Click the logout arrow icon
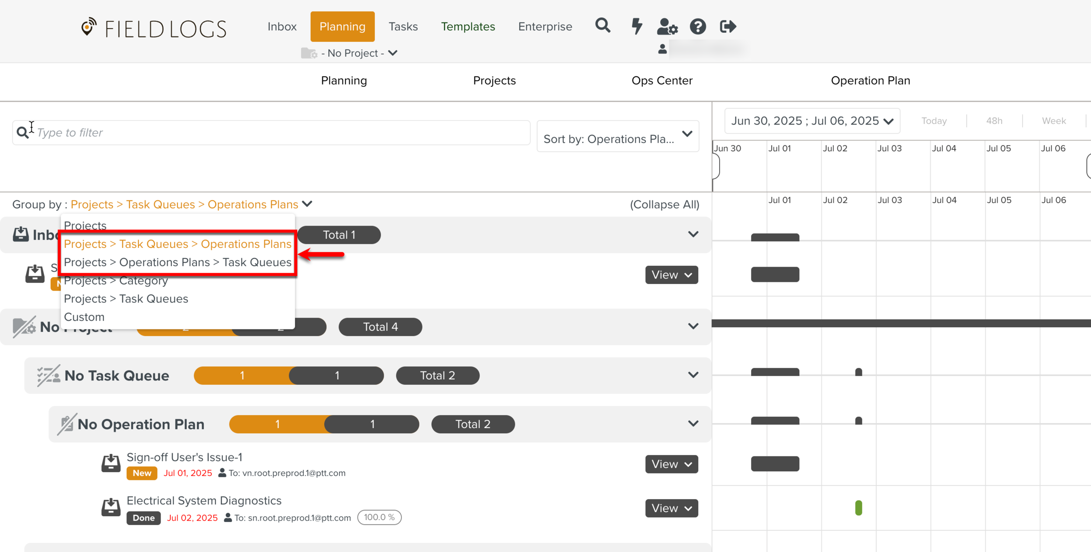 pos(728,26)
